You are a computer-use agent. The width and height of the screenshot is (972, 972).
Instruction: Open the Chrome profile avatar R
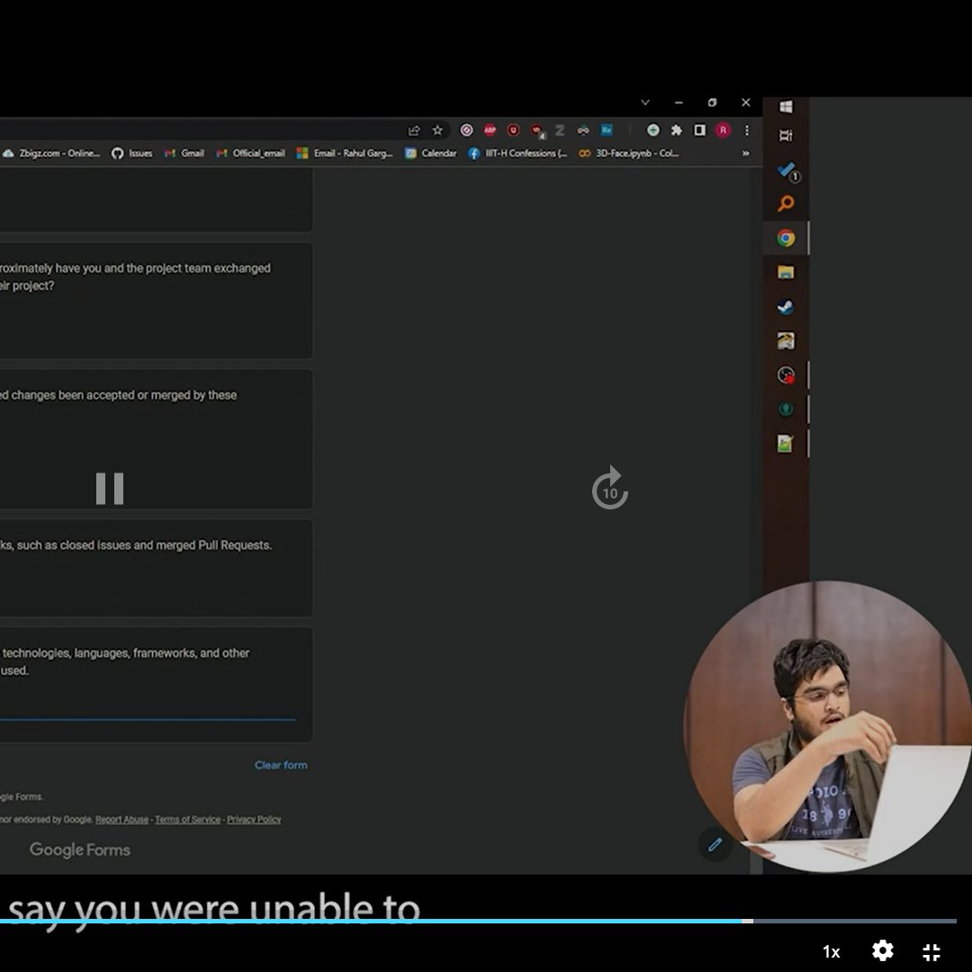(723, 130)
